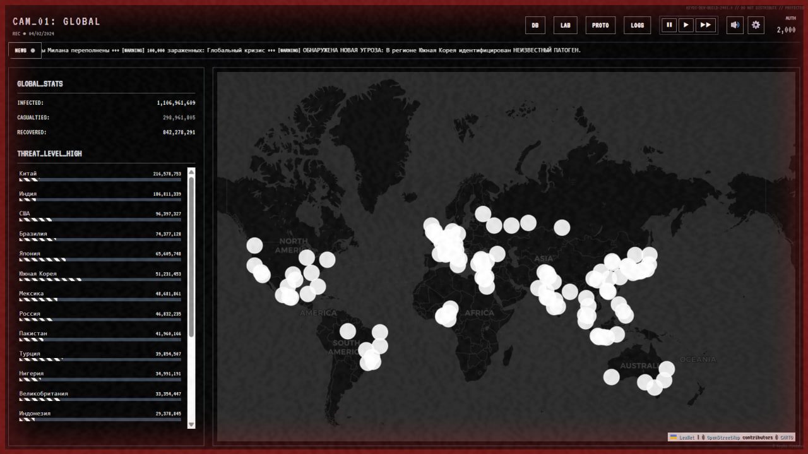Click the scroll-down arrow of country list
The width and height of the screenshot is (808, 454).
pos(191,424)
